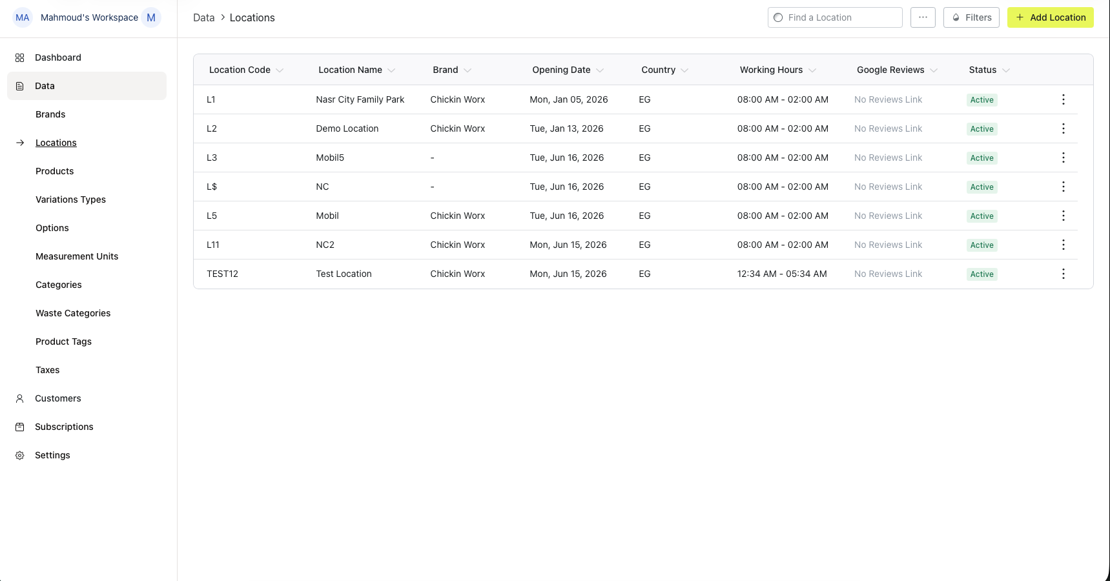Expand the Brand column chevron
This screenshot has width=1110, height=581.
click(468, 70)
